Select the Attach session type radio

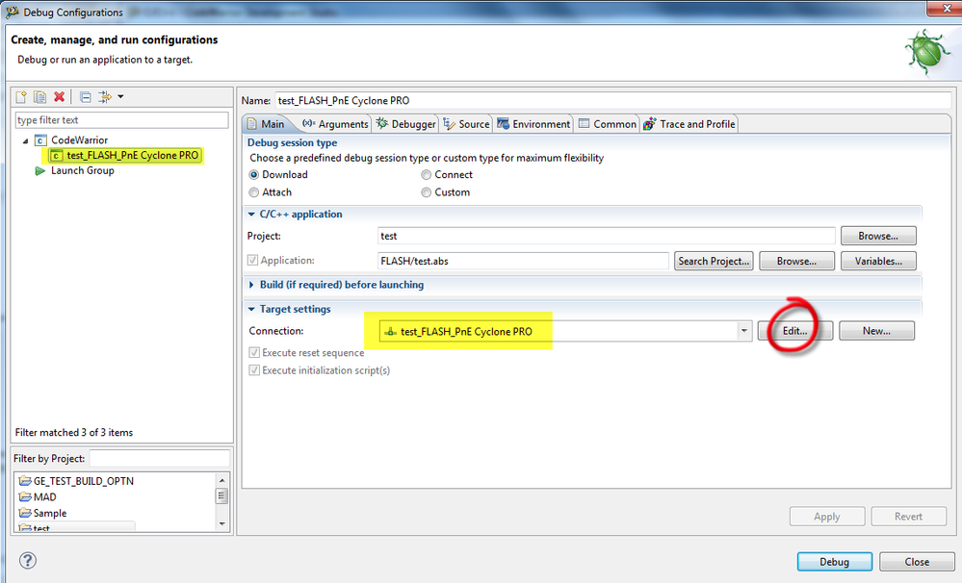point(254,192)
